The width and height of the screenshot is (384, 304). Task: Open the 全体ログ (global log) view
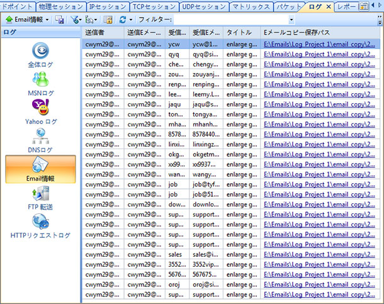pyautogui.click(x=41, y=56)
